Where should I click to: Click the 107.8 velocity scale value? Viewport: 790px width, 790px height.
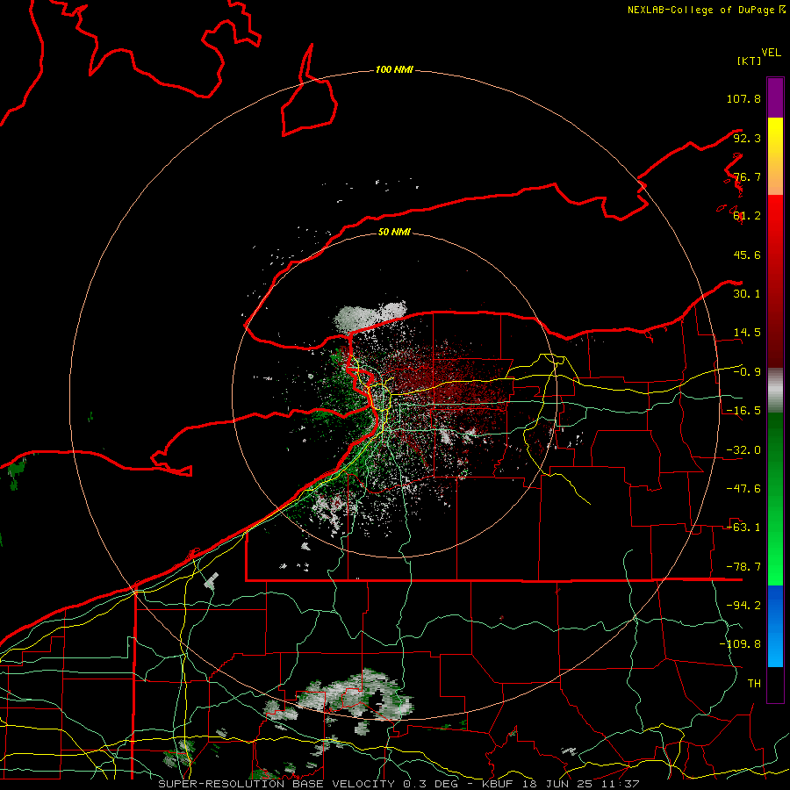743,98
